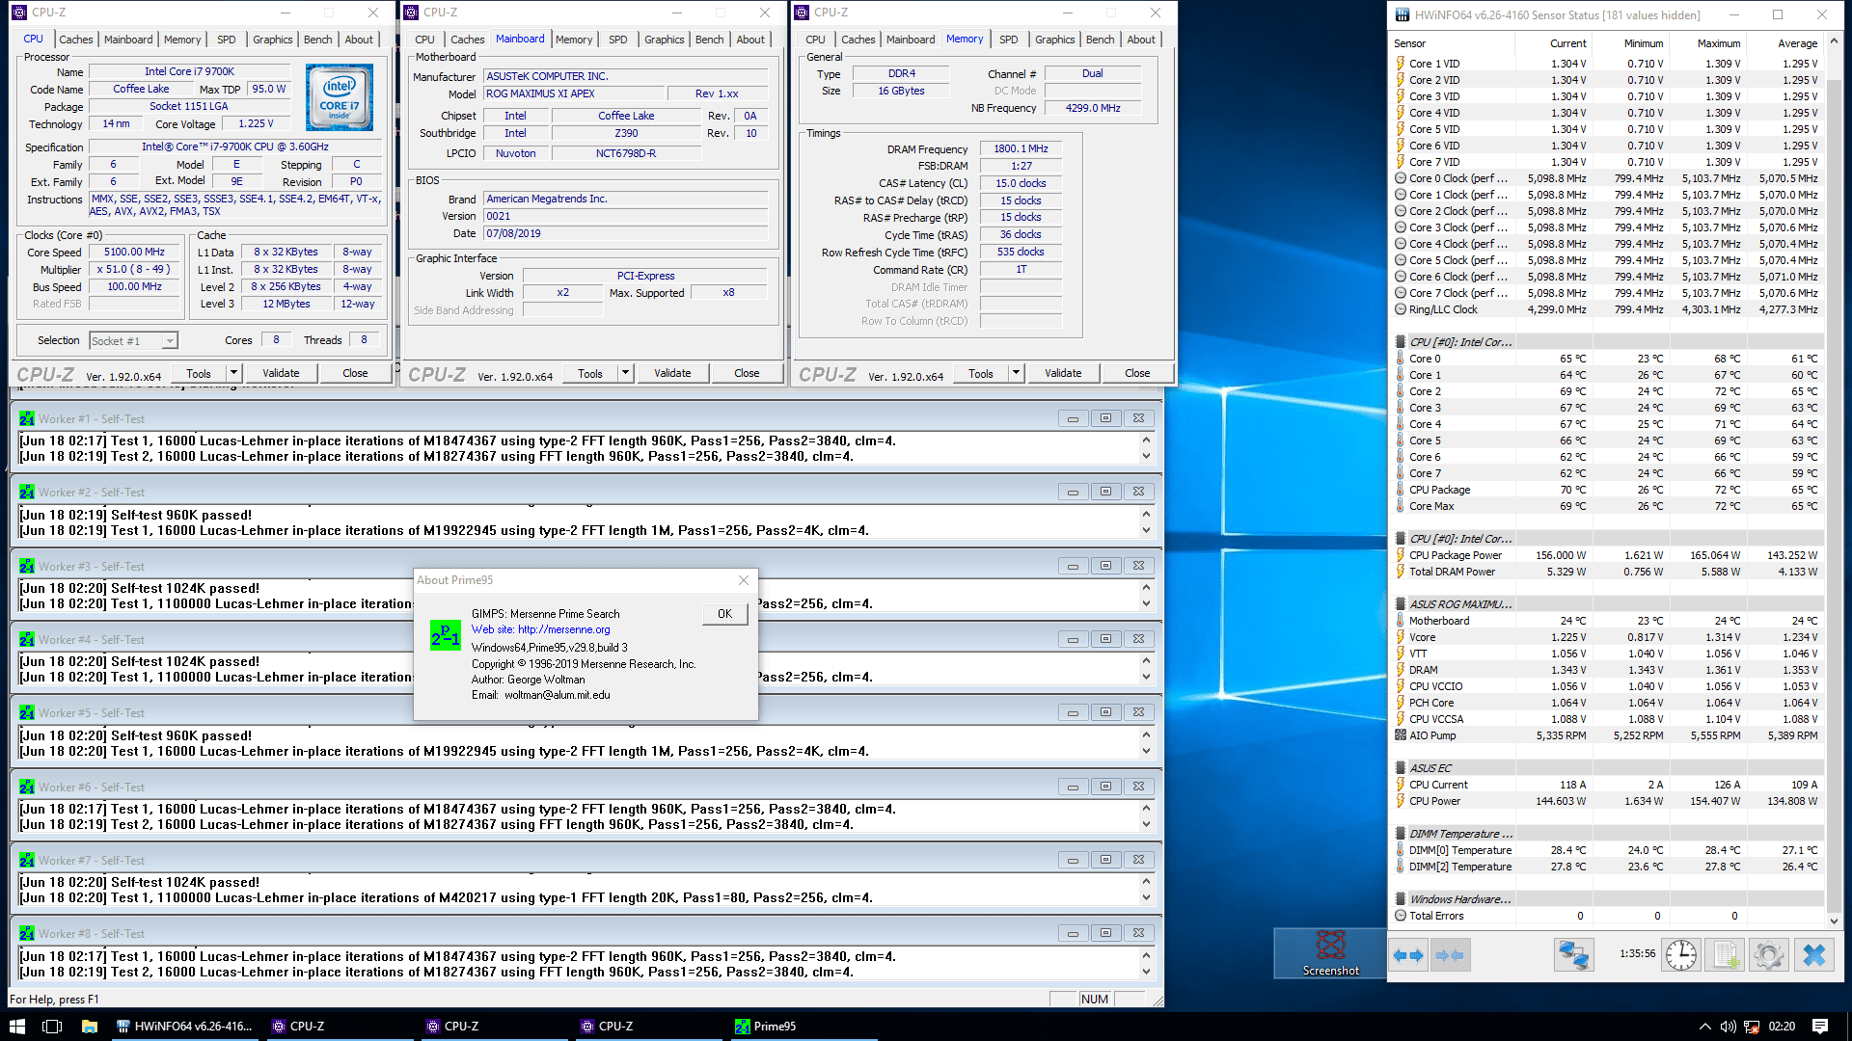
Task: Switch to Caches tab in first CPU-Z window
Action: pyautogui.click(x=76, y=40)
